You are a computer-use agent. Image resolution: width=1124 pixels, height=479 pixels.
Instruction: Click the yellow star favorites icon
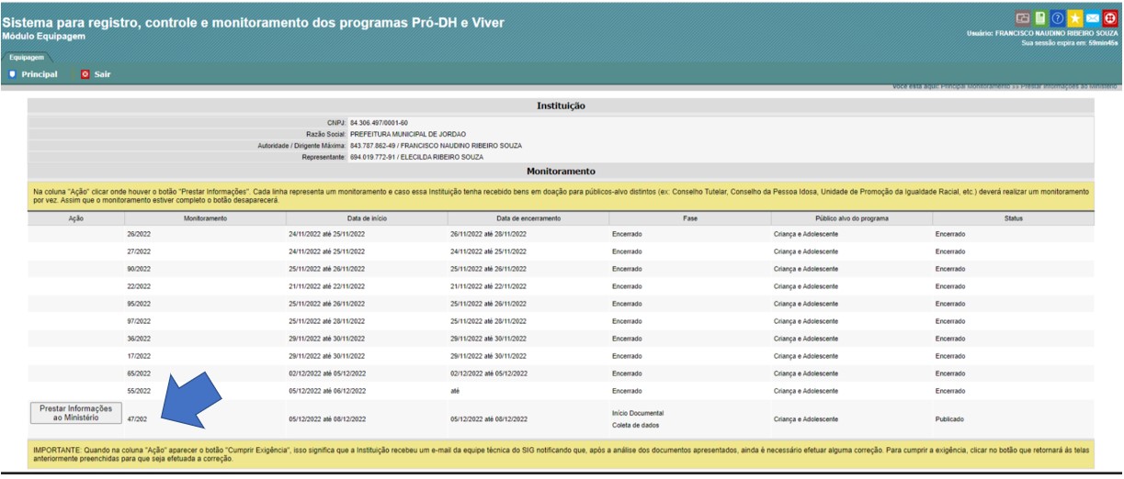coord(1077,17)
